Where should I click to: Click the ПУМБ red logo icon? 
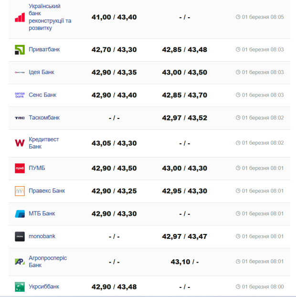coord(20,168)
